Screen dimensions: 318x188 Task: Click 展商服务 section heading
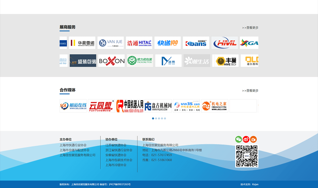[68, 27]
